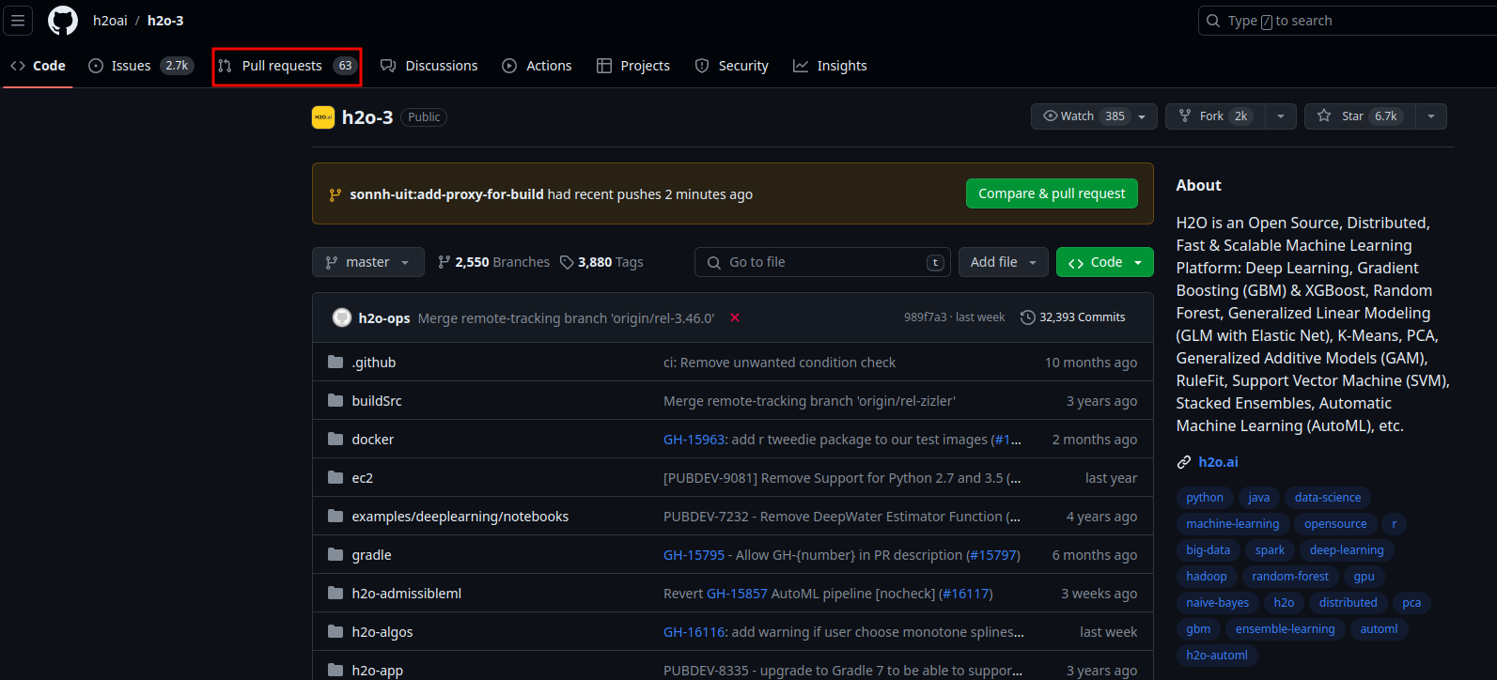Expand the star lists dropdown arrow
The width and height of the screenshot is (1497, 680).
click(x=1431, y=116)
